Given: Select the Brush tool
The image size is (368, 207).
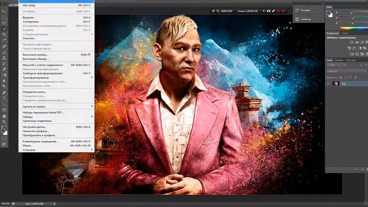Looking at the screenshot, I should click(4, 52).
